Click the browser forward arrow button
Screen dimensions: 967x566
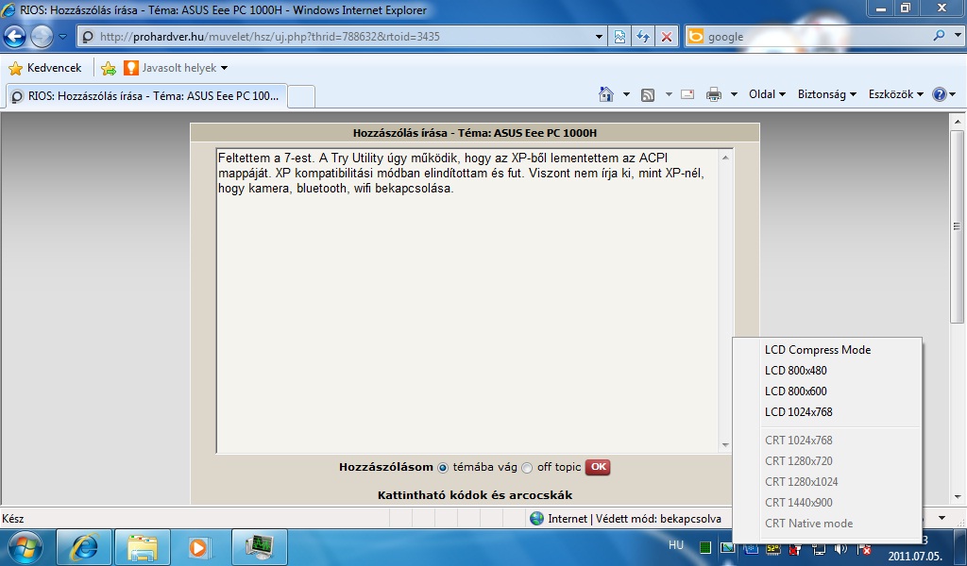click(42, 37)
